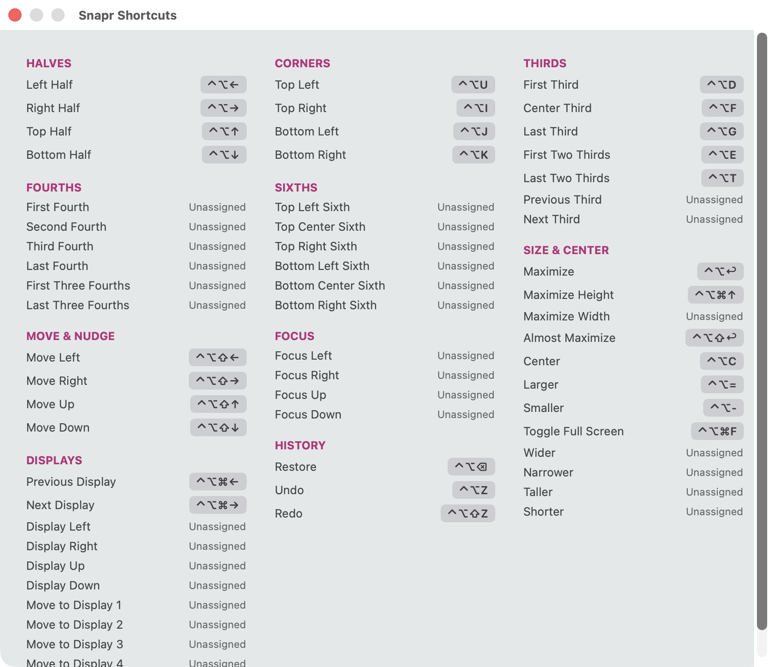The height and width of the screenshot is (667, 770).
Task: Set a shortcut for First Three Fourths
Action: point(217,285)
